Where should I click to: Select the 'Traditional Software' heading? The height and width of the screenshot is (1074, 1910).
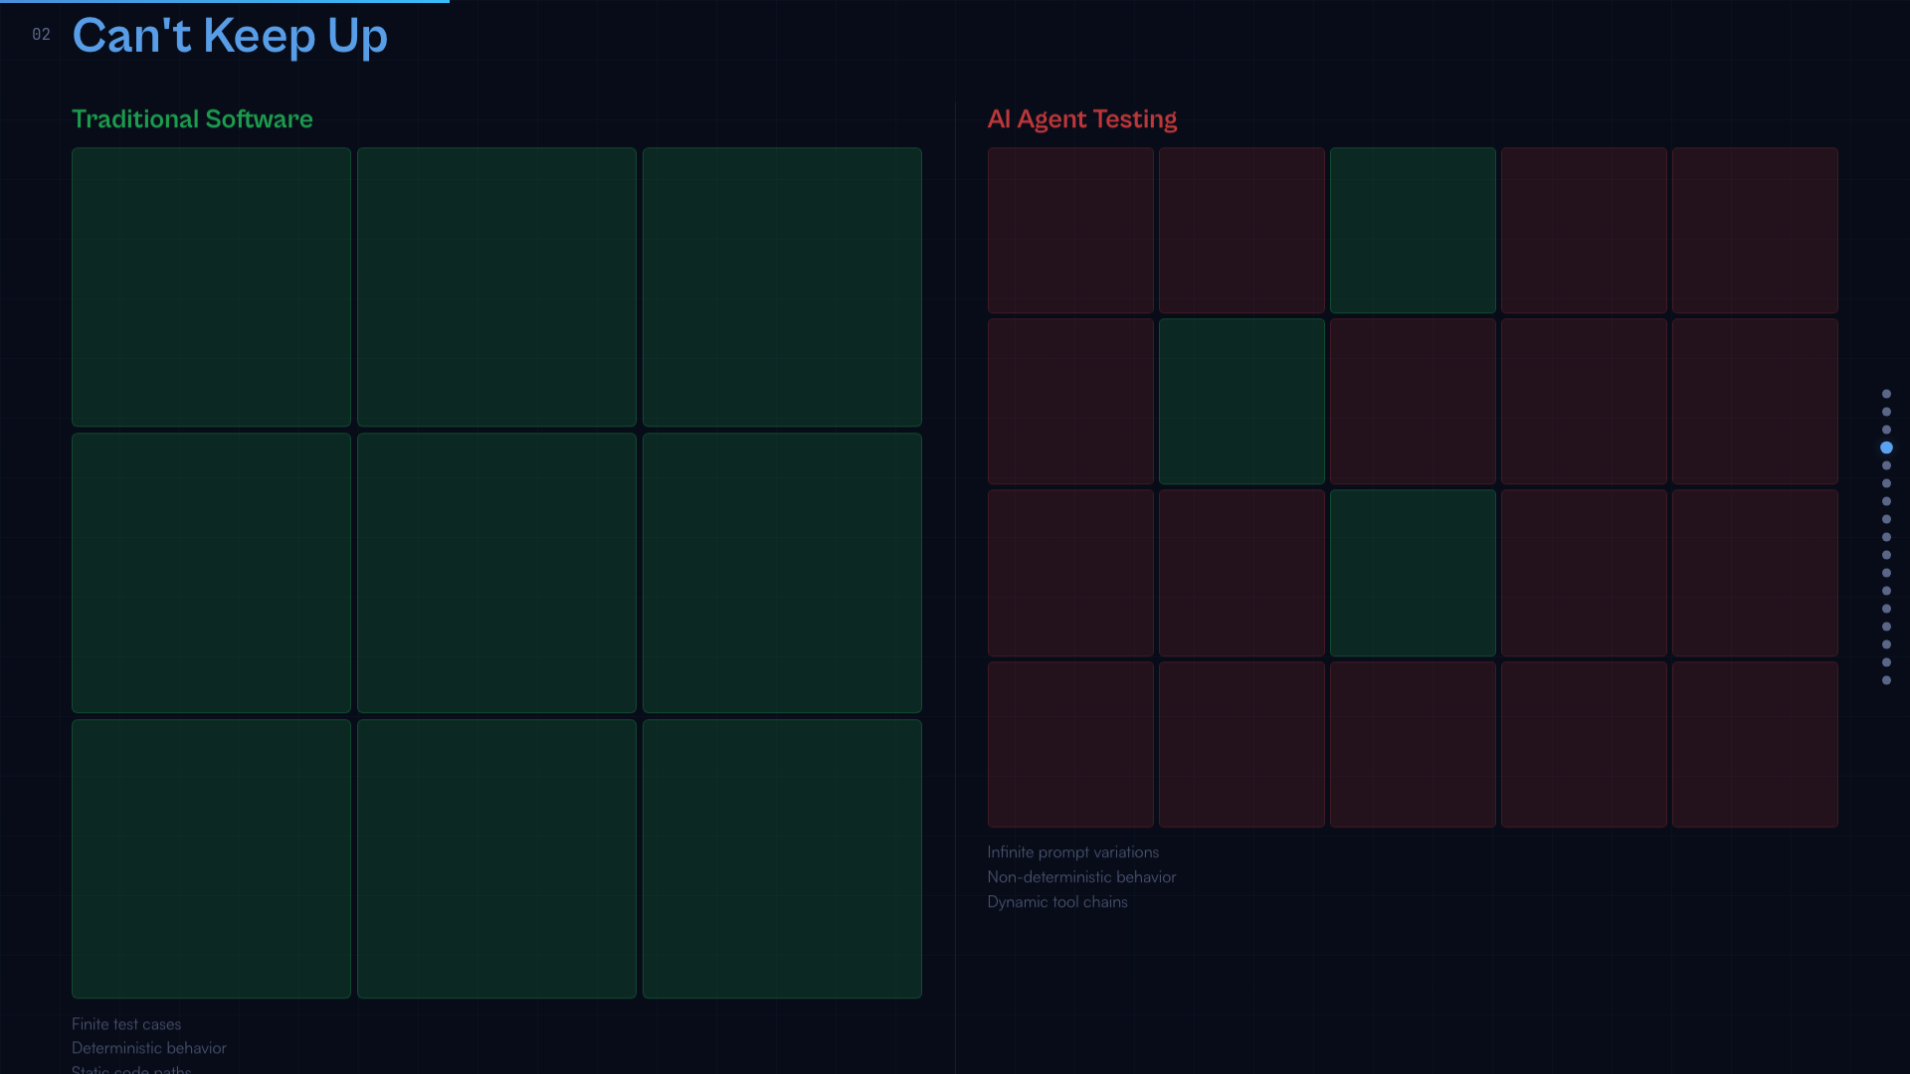click(192, 118)
